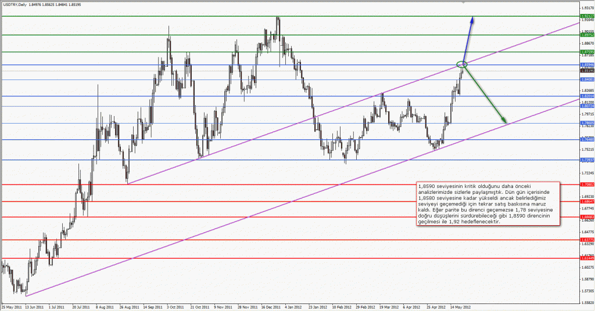This screenshot has width=595, height=311.
Task: Click the 1.84081 blue price label
Action: click(x=587, y=79)
